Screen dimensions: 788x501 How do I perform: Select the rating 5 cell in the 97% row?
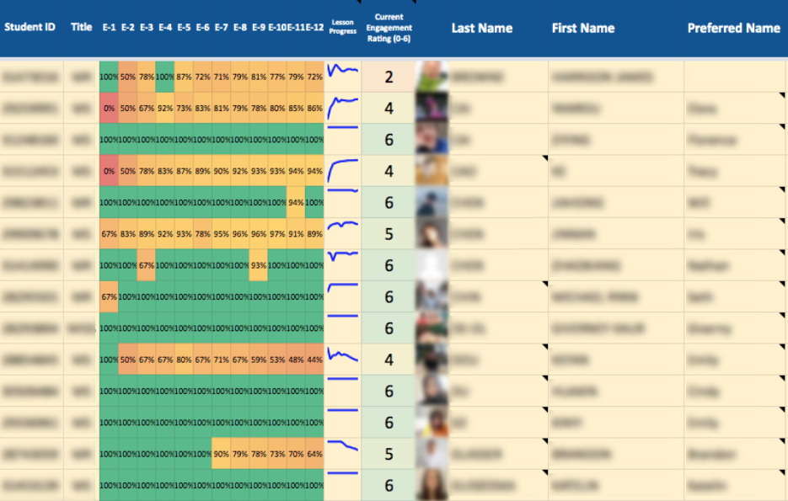(389, 234)
